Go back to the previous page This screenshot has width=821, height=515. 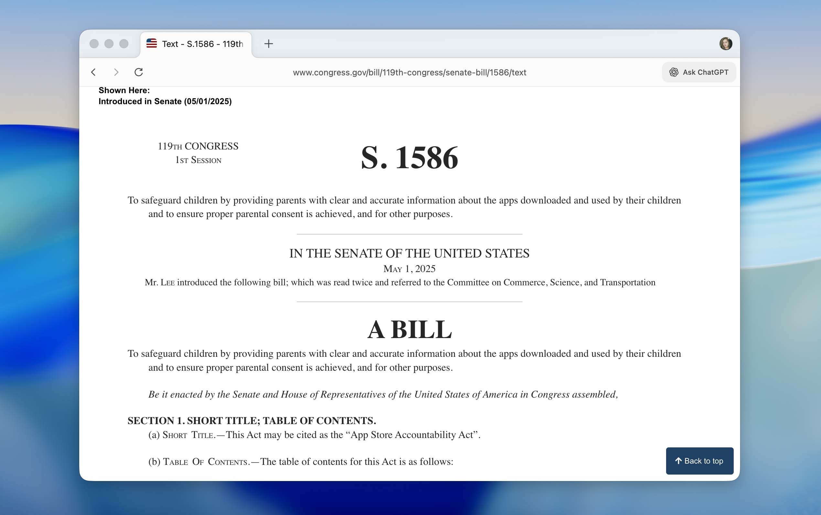[x=93, y=72]
